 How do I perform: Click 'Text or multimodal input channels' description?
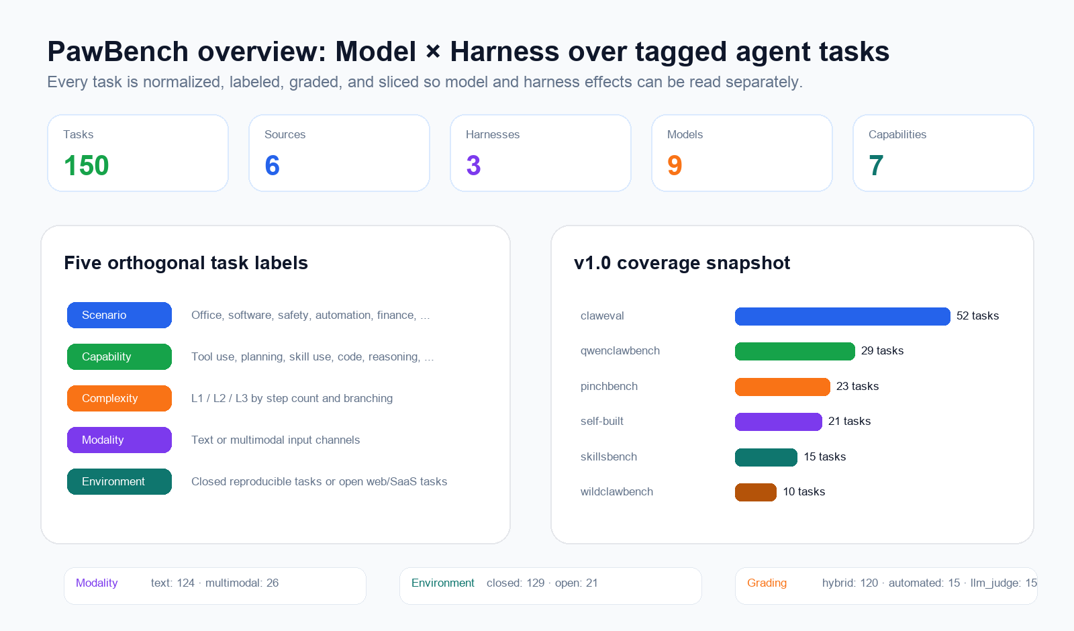(275, 440)
